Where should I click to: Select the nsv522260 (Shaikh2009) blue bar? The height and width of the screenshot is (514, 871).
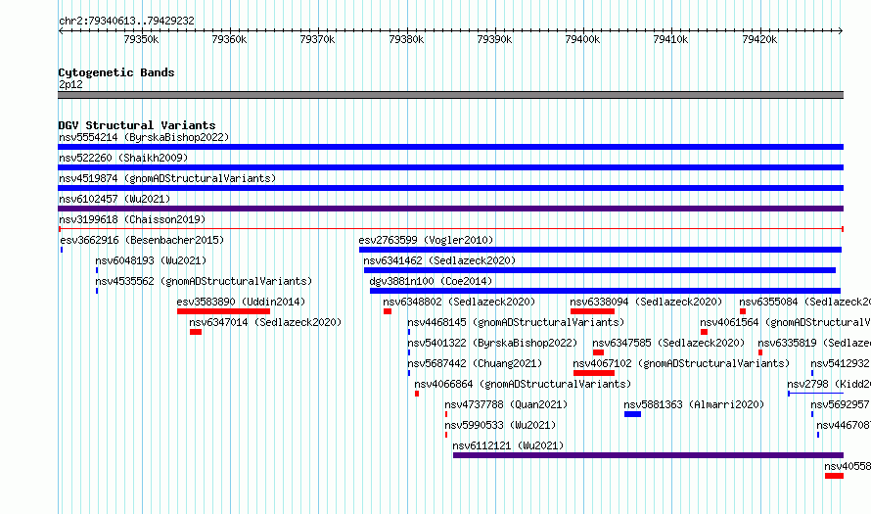(450, 167)
